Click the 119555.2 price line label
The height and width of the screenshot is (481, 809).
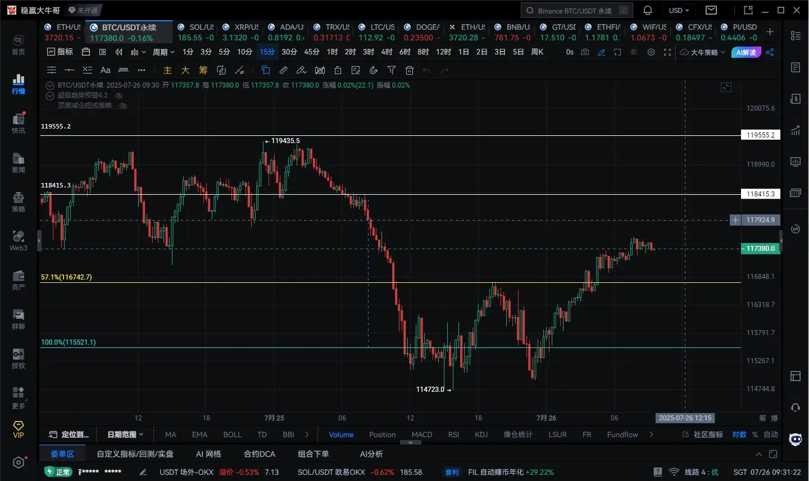pos(761,135)
